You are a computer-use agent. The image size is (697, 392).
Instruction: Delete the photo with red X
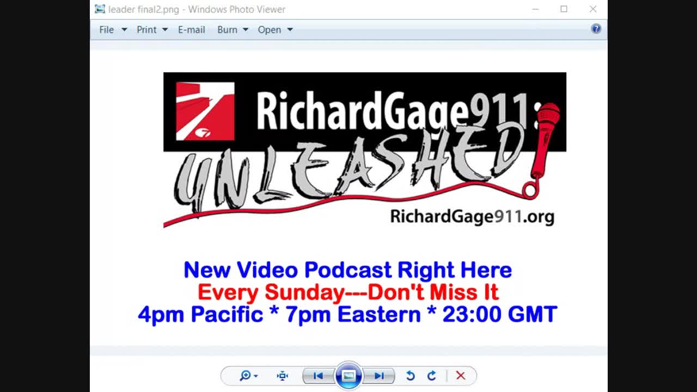461,376
